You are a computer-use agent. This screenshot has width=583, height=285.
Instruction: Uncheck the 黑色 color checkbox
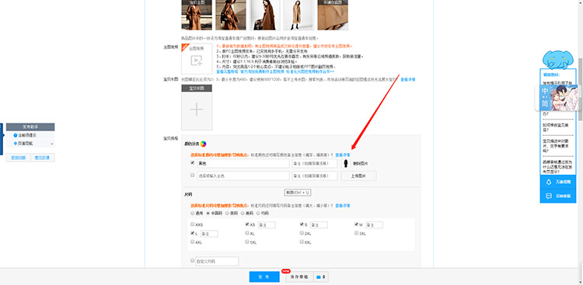coord(192,163)
